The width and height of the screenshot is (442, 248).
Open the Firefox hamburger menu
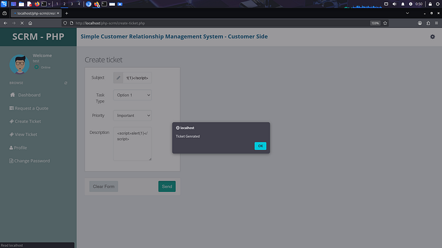point(436,23)
